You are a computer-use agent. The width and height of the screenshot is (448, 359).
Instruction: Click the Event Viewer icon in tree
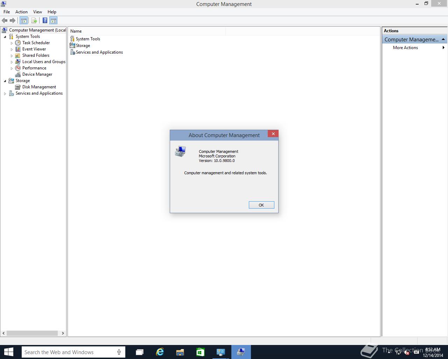point(18,49)
